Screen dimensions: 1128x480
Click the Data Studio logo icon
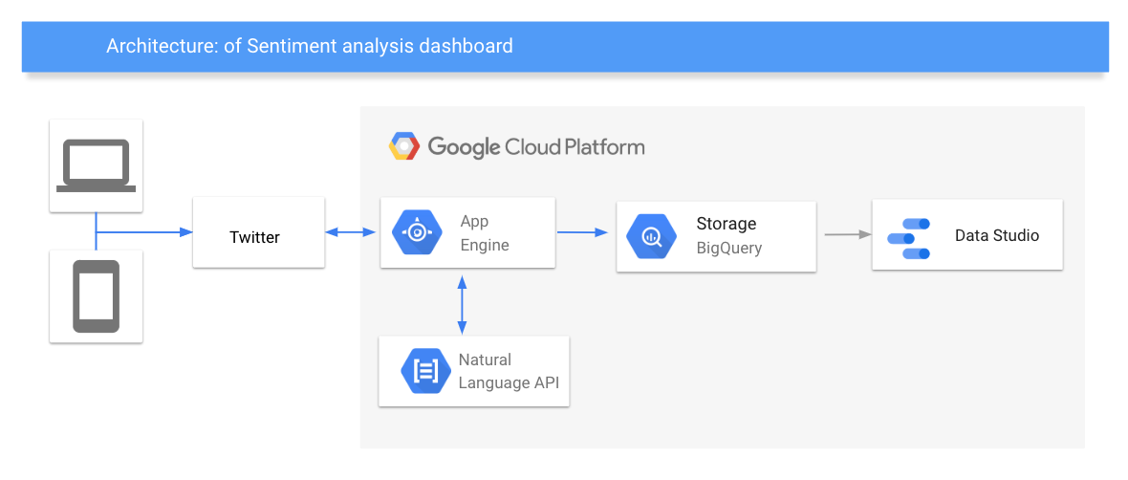tap(909, 238)
